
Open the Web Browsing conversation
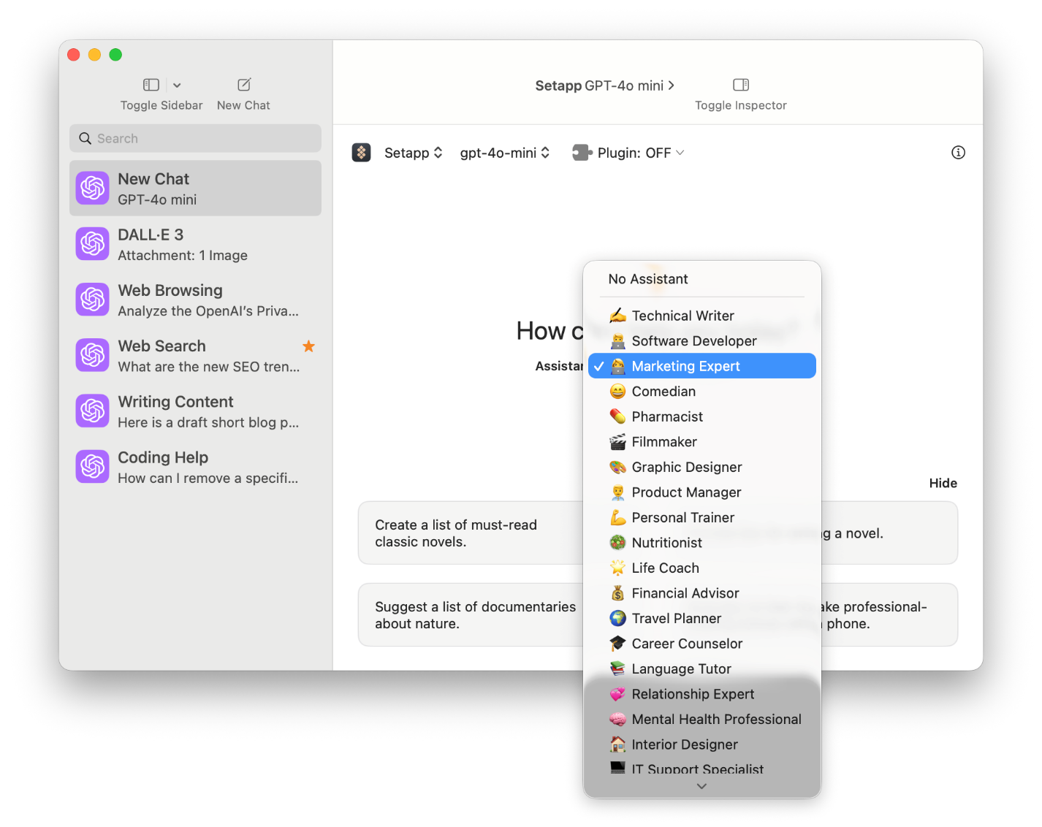[x=195, y=300]
